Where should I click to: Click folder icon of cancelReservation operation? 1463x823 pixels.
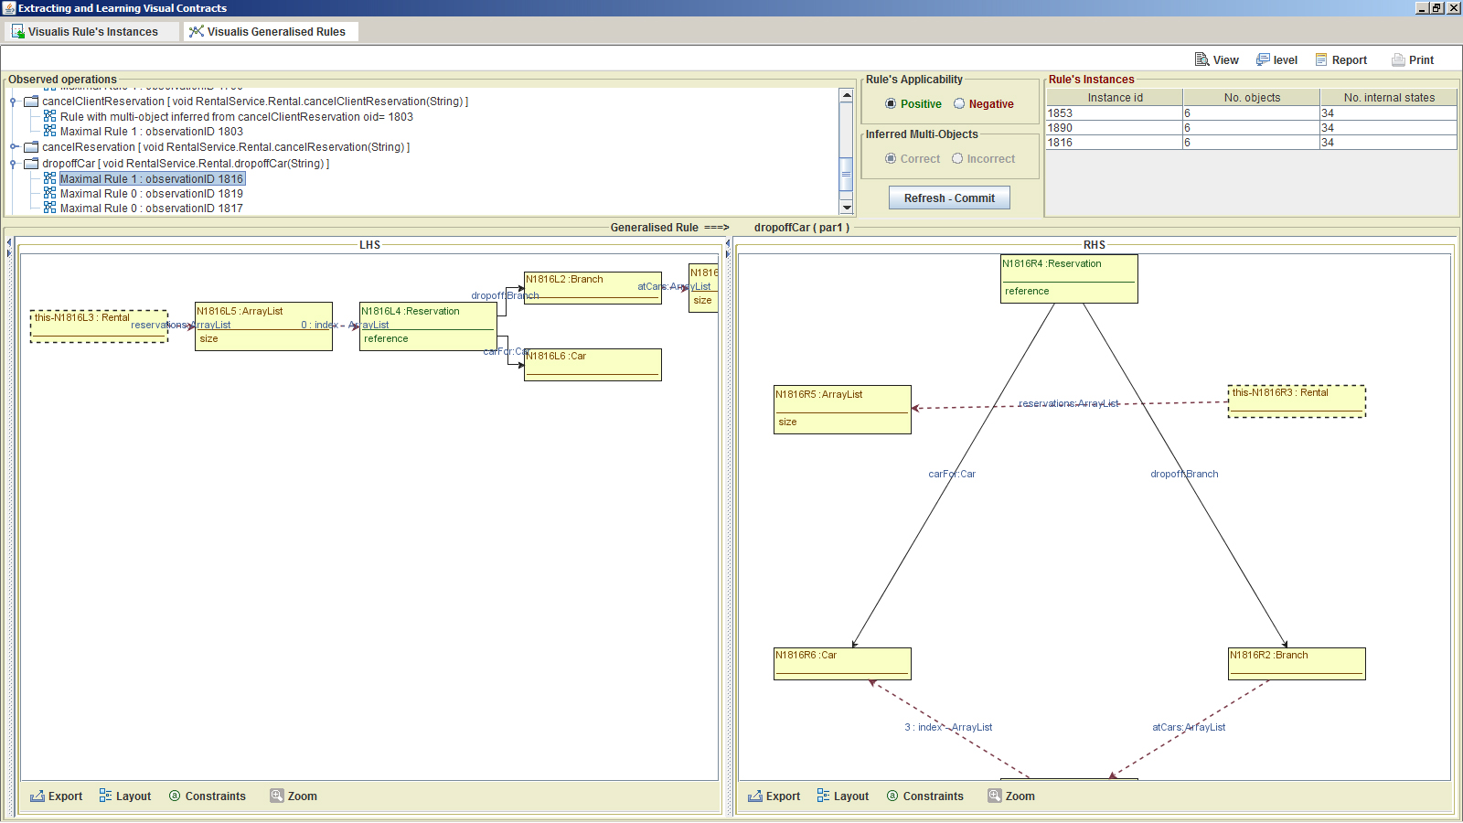pos(31,146)
